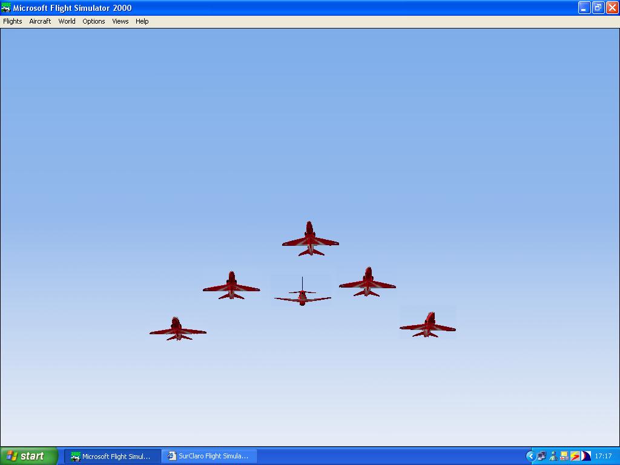Click the center propeller aircraft
Image resolution: width=620 pixels, height=465 pixels.
click(x=303, y=292)
